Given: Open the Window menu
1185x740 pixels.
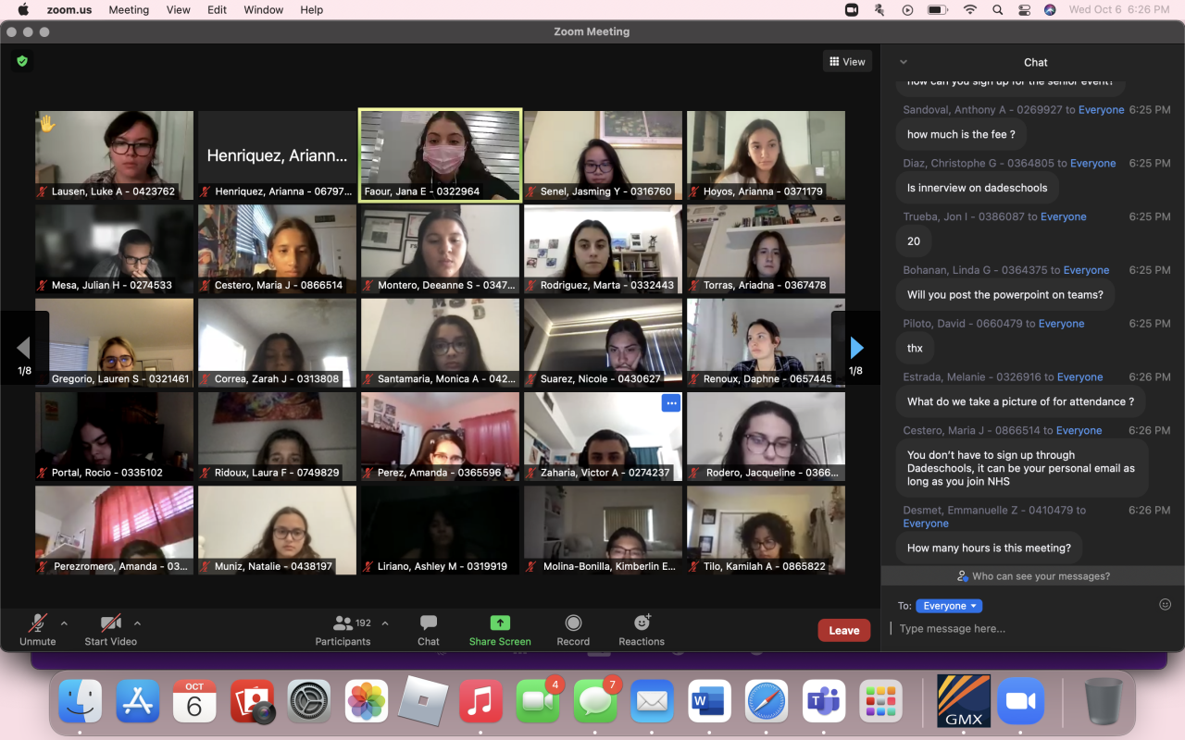Looking at the screenshot, I should 264,10.
